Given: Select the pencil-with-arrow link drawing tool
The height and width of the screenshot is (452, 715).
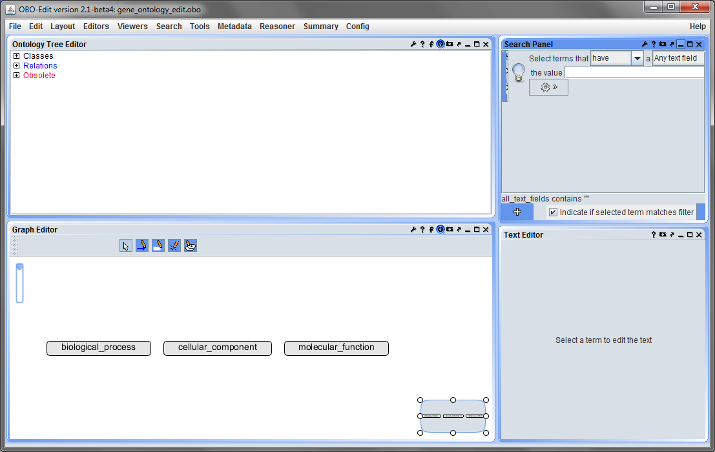Looking at the screenshot, I should pos(142,245).
